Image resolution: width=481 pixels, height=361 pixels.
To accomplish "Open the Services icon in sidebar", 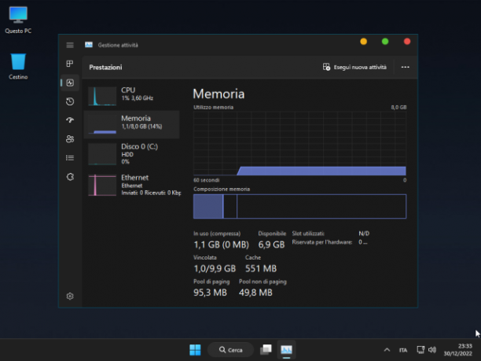I will coord(70,177).
